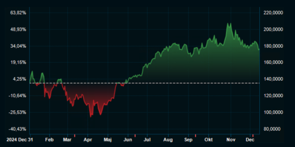This screenshot has width=295, height=147.
Task: Click the 220,0000 price axis label
Action: (x=274, y=13)
